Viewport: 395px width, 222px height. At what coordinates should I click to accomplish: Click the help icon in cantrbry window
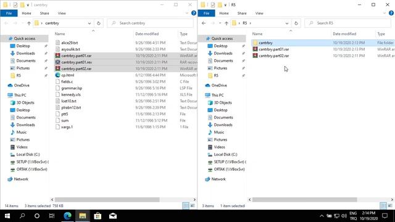pyautogui.click(x=194, y=13)
